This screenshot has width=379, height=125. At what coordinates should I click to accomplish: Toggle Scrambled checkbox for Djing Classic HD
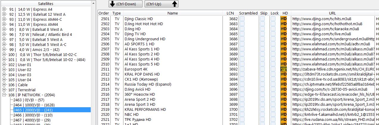point(242,19)
